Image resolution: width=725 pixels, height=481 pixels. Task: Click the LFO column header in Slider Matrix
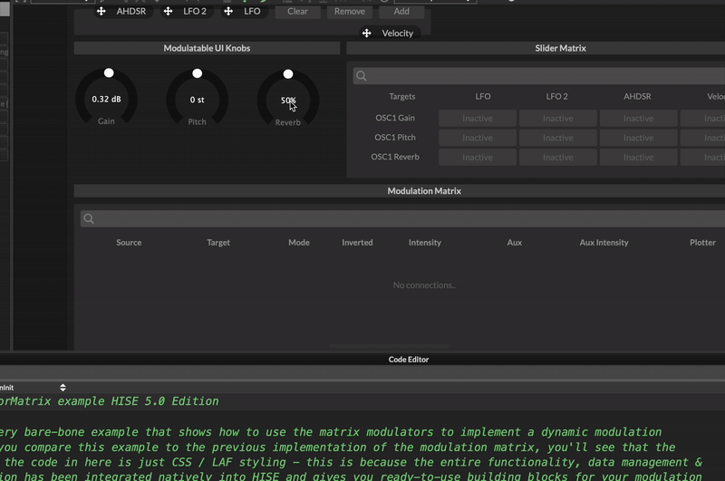pyautogui.click(x=483, y=97)
